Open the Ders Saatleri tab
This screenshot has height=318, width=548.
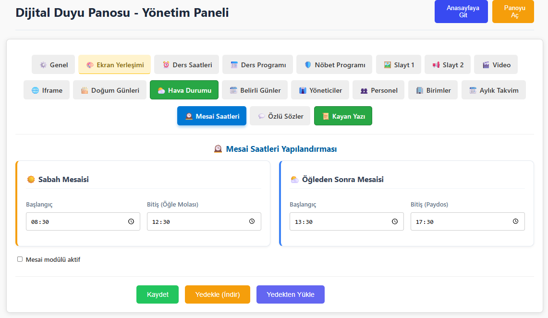point(187,64)
